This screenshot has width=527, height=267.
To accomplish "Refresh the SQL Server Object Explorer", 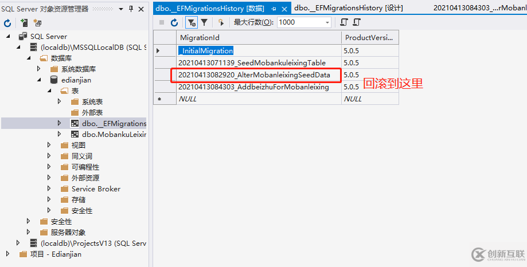I will pyautogui.click(x=7, y=23).
